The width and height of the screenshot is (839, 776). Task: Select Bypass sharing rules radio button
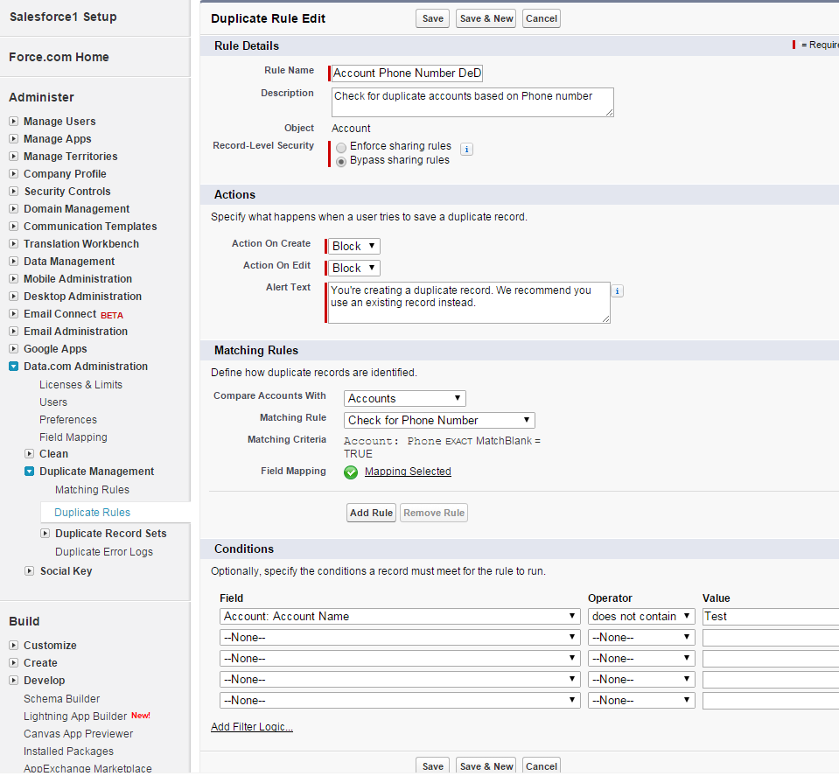tap(341, 161)
